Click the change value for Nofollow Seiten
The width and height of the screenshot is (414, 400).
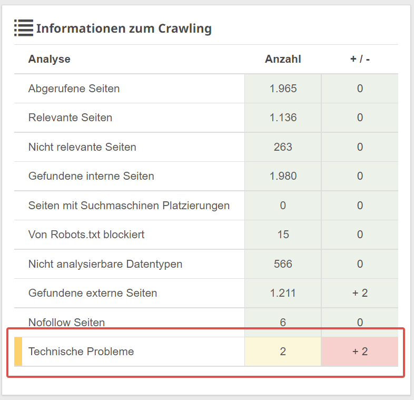point(360,323)
